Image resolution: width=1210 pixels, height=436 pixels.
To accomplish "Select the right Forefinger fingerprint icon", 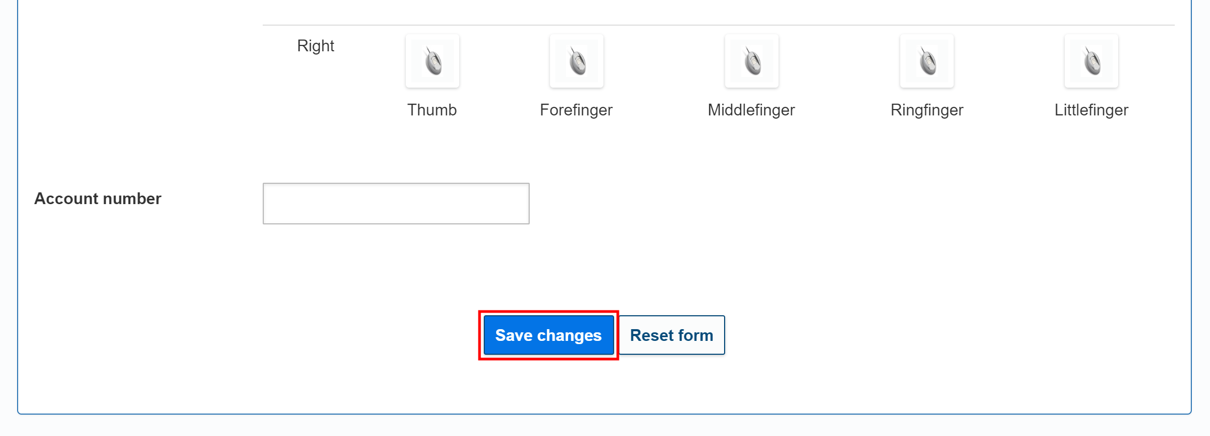I will pyautogui.click(x=577, y=61).
